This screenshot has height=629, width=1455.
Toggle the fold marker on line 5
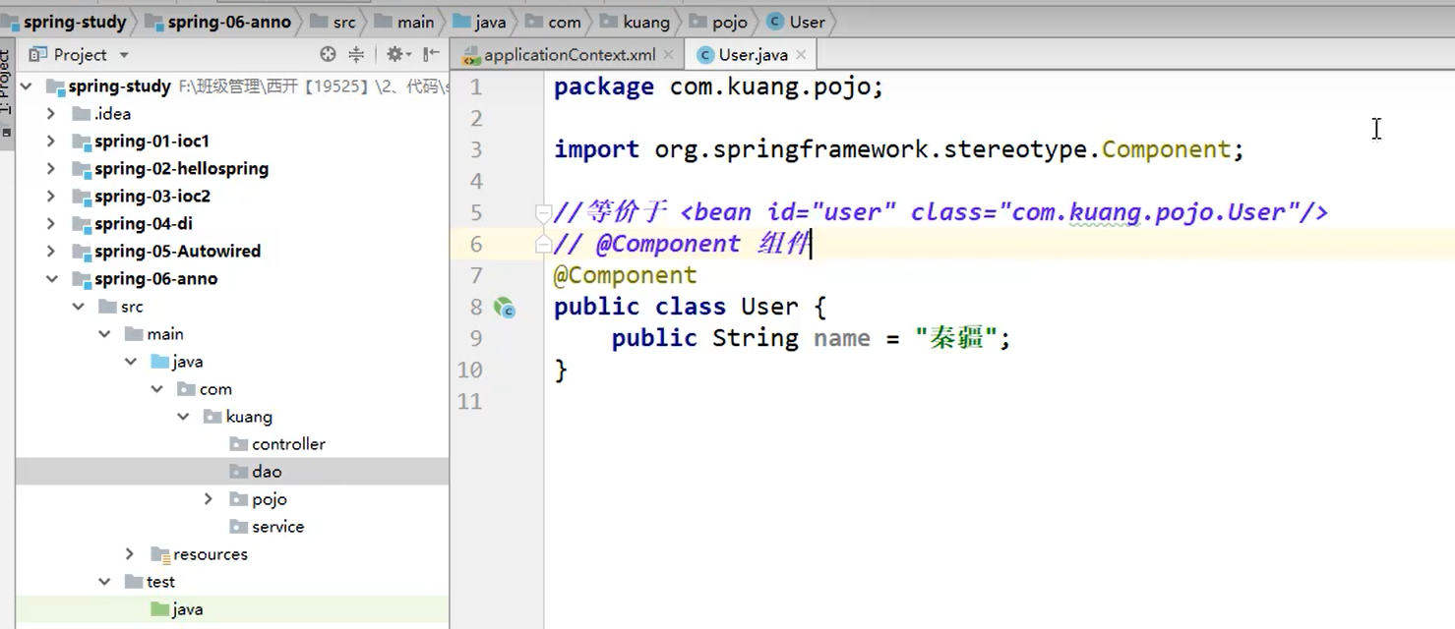[x=543, y=212]
